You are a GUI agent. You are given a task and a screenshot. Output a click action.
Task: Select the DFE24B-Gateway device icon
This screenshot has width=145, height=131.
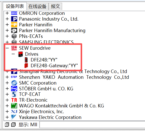coord(26,65)
